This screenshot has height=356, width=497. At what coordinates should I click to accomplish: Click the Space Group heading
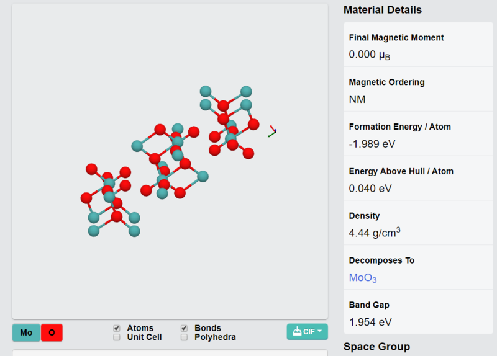pos(376,347)
